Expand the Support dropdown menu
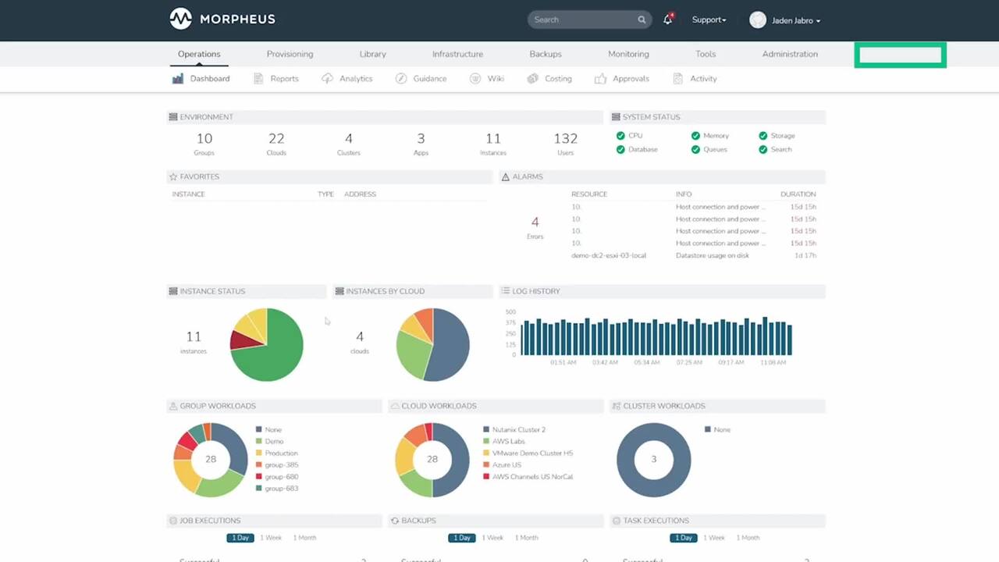The height and width of the screenshot is (562, 999). [709, 20]
